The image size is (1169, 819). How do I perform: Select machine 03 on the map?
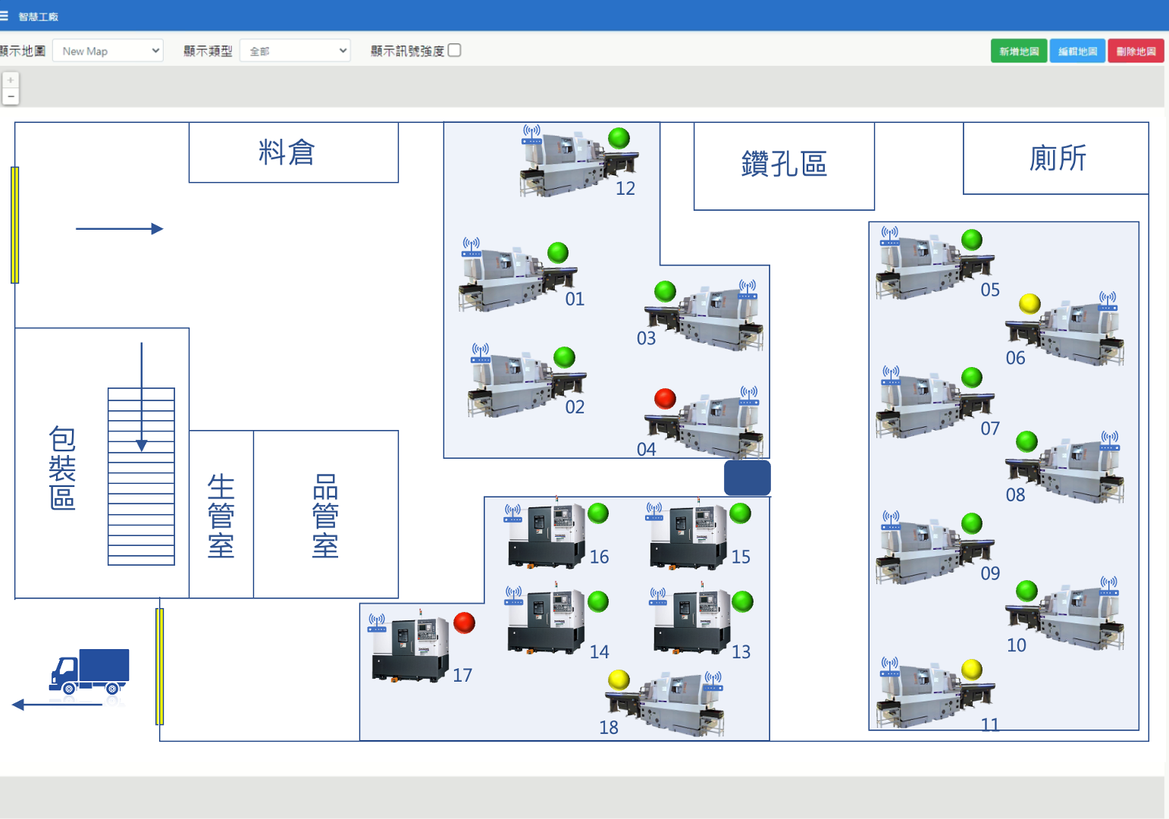[704, 317]
